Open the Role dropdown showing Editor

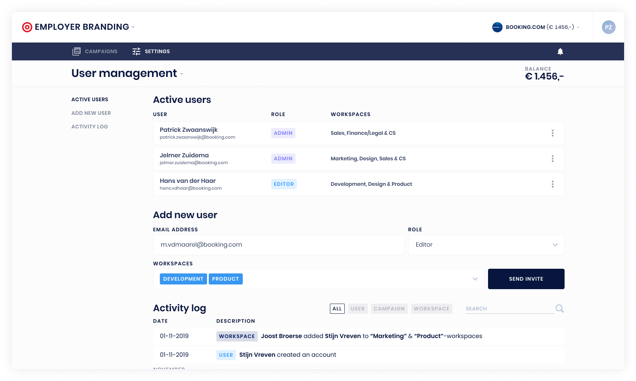coord(486,245)
